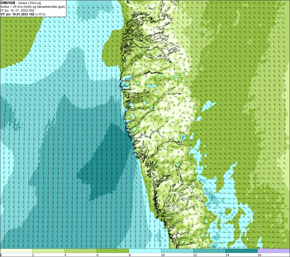Click the 'IT: þri. 10. 01. 2023 00Z' line

(x=17, y=10)
